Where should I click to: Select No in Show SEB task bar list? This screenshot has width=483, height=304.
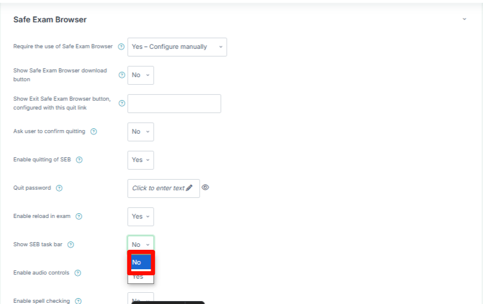(141, 262)
